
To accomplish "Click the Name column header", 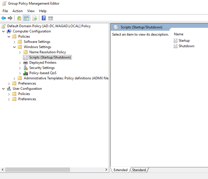I will (179, 34).
